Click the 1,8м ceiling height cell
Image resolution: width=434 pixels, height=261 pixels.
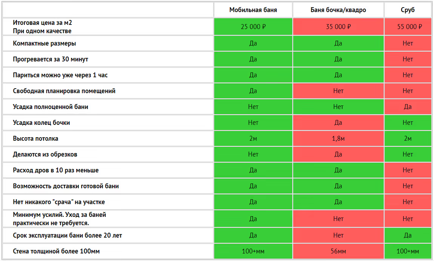point(338,138)
